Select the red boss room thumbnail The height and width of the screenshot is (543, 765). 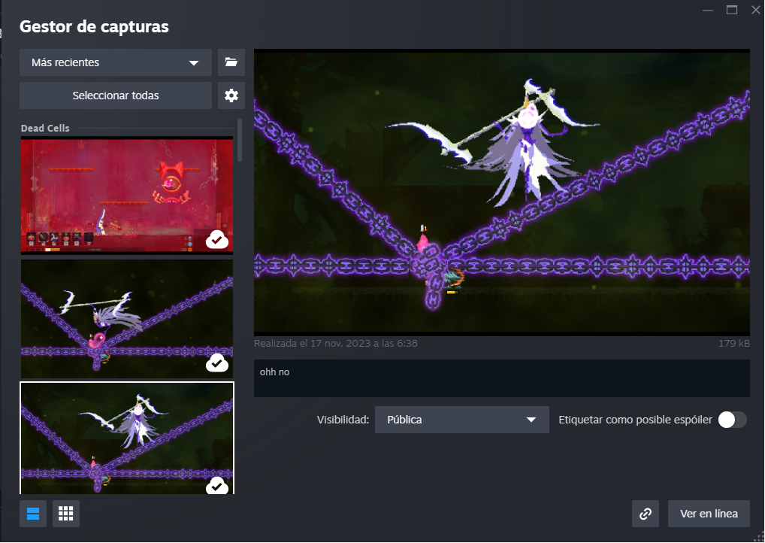coord(127,196)
